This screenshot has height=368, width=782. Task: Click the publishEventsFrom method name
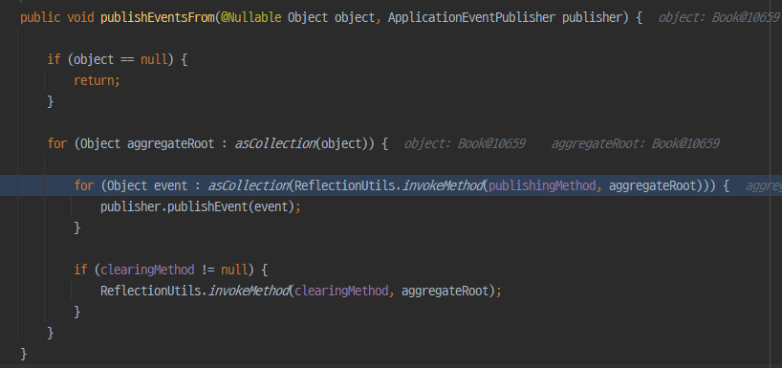coord(158,18)
